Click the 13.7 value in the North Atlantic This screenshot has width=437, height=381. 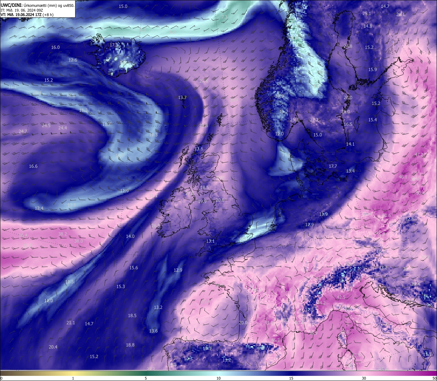(182, 98)
